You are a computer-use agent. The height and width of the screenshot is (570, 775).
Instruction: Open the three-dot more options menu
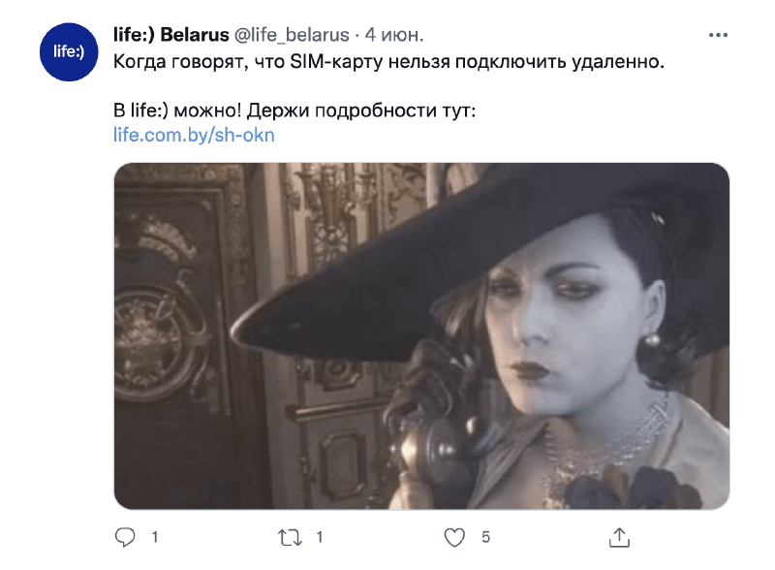pyautogui.click(x=718, y=35)
